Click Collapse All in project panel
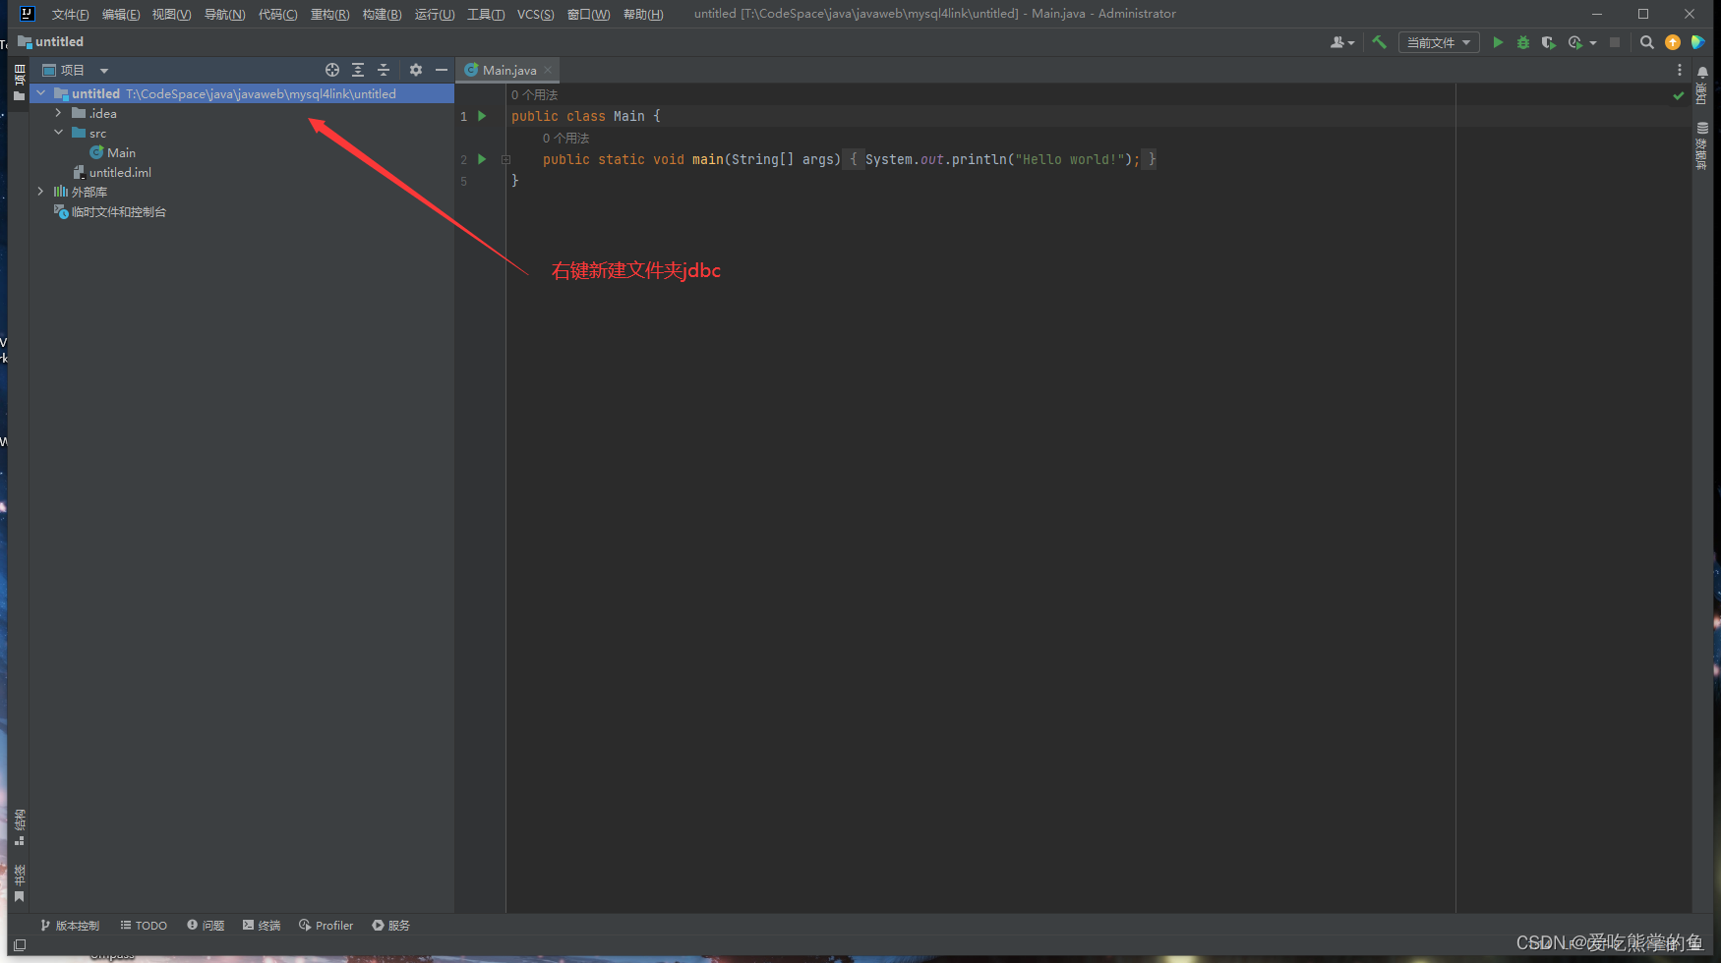The height and width of the screenshot is (963, 1721). [x=384, y=70]
